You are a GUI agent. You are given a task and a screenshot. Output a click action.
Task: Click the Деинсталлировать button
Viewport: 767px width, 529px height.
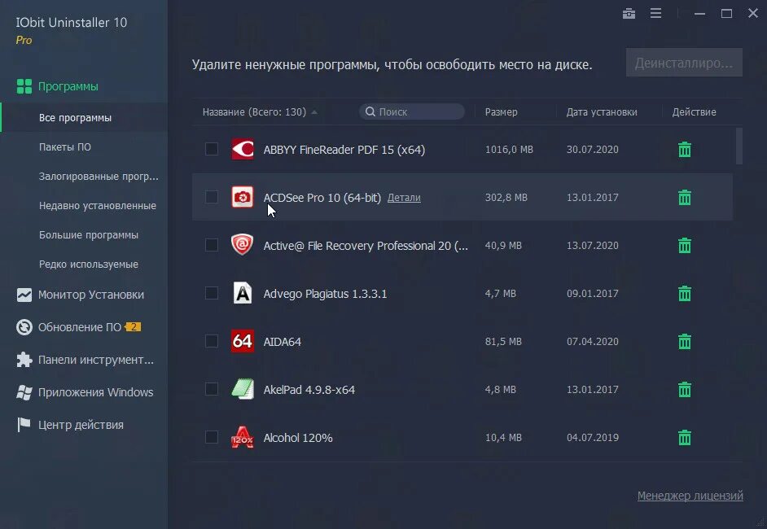(684, 63)
